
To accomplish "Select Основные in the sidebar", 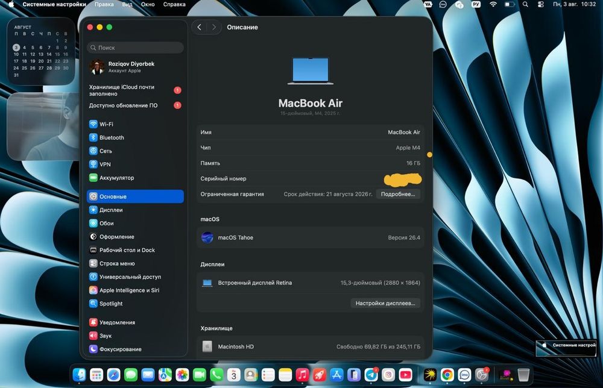I will [x=135, y=196].
